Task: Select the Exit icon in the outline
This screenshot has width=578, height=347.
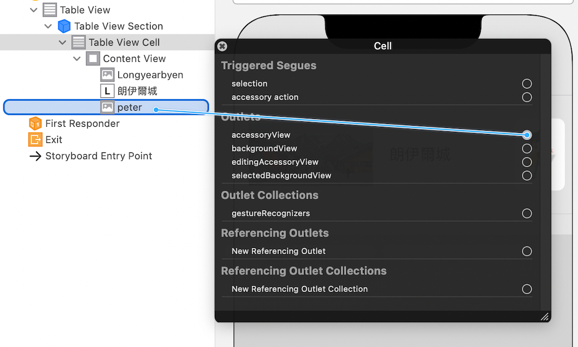Action: coord(35,140)
